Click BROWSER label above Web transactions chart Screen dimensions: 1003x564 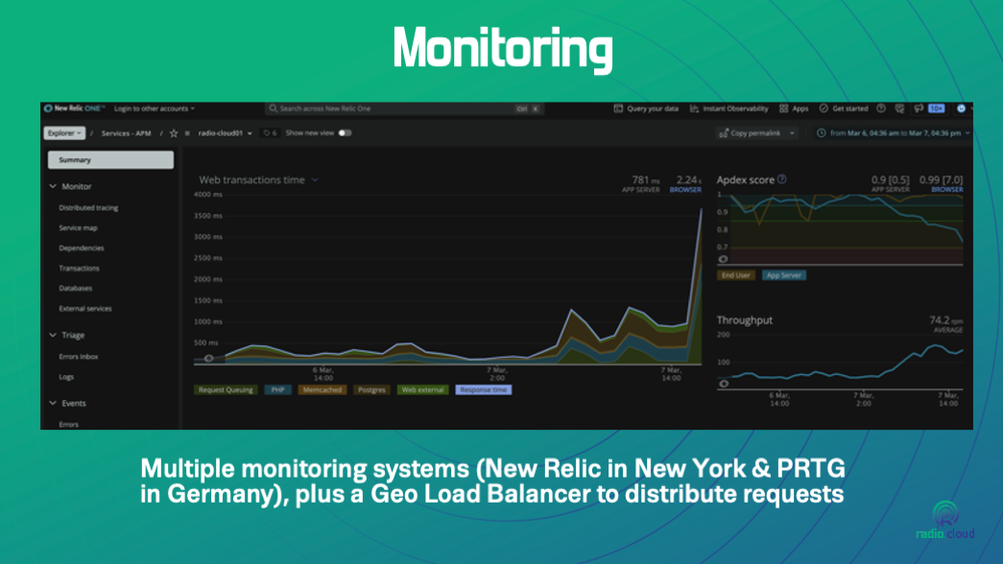pos(685,190)
